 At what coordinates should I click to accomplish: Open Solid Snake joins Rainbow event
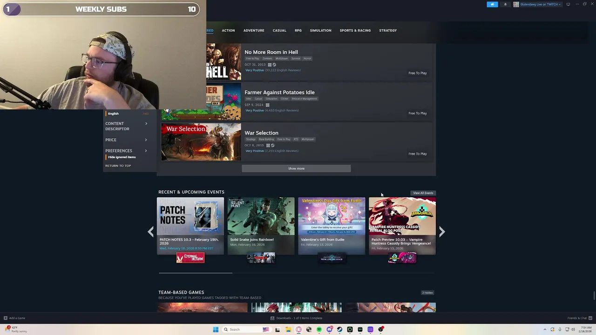tap(261, 226)
